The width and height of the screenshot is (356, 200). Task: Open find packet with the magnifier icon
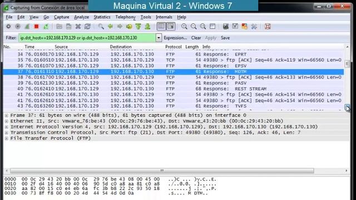pyautogui.click(x=101, y=27)
